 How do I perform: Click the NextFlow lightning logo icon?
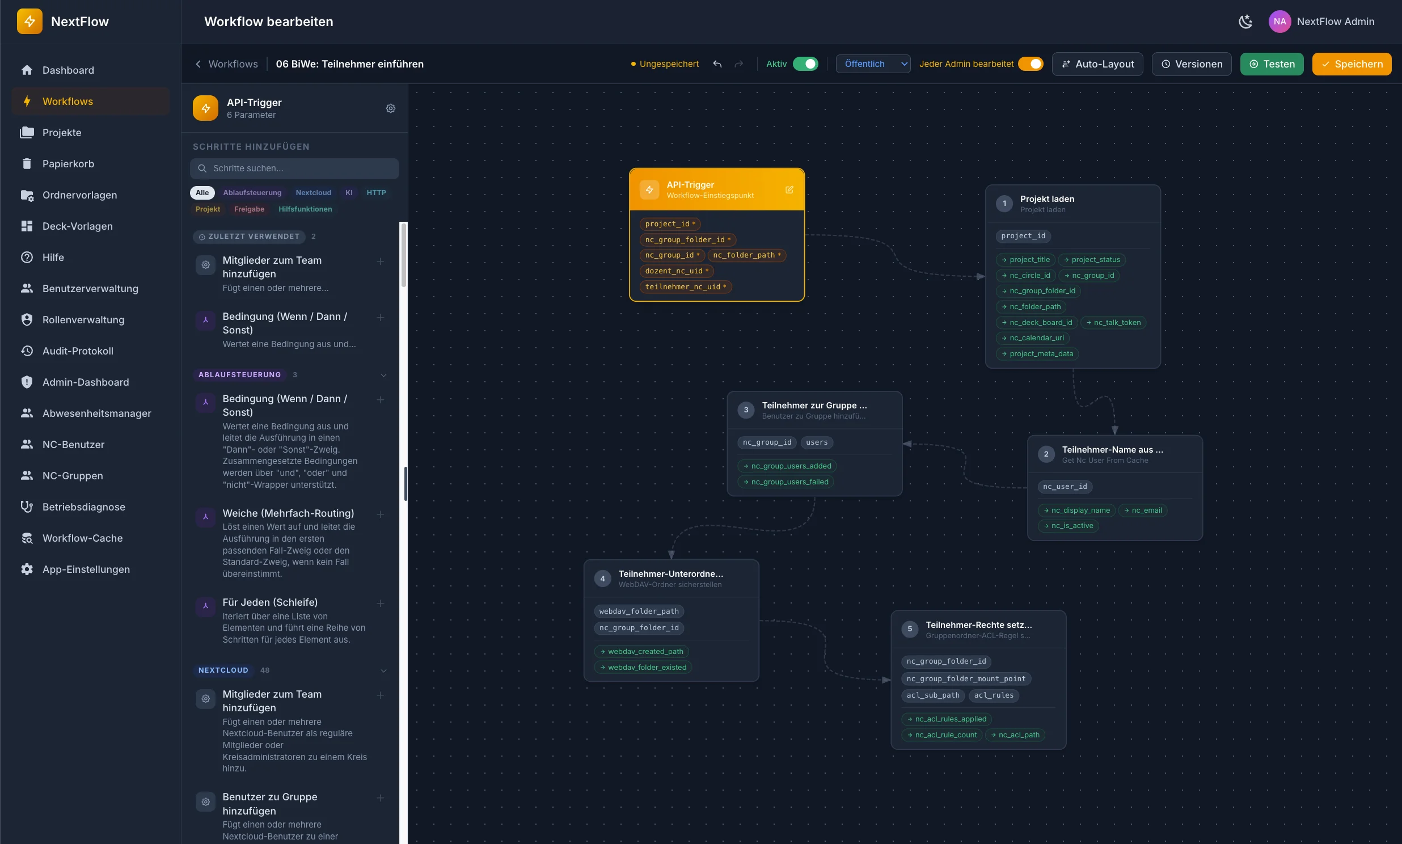[29, 22]
